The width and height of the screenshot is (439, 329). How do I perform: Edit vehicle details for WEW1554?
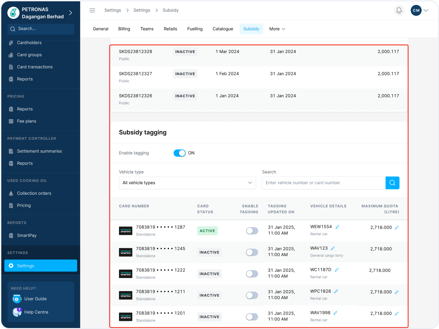tap(337, 227)
